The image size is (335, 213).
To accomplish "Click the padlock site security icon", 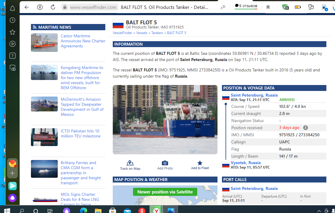I will (x=65, y=7).
